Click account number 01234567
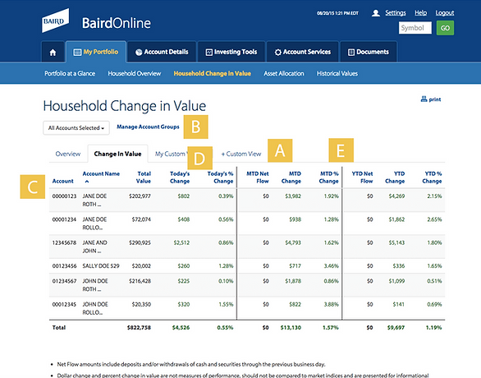 (x=64, y=281)
